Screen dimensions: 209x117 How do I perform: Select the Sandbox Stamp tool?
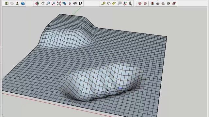tap(158, 3)
